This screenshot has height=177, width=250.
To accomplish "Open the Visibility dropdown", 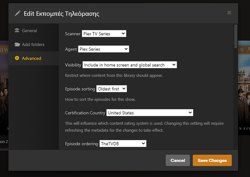I will 129,65.
